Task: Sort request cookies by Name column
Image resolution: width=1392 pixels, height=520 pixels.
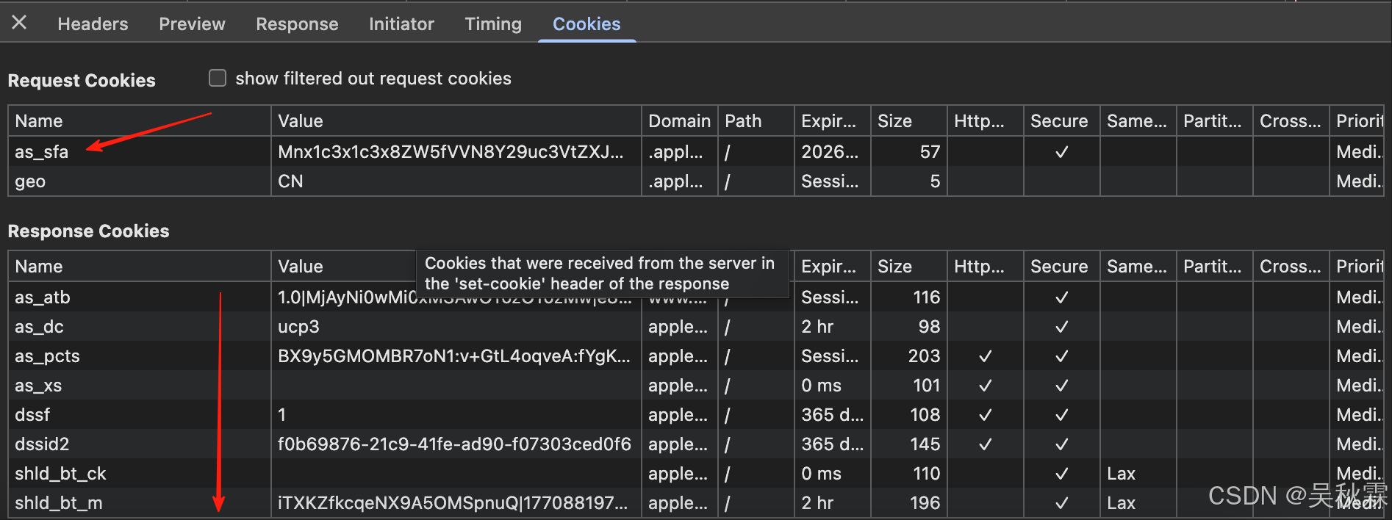Action: coord(39,121)
